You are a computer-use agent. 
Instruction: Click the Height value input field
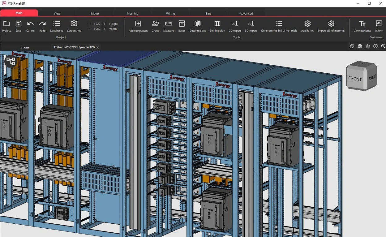[x=97, y=24]
